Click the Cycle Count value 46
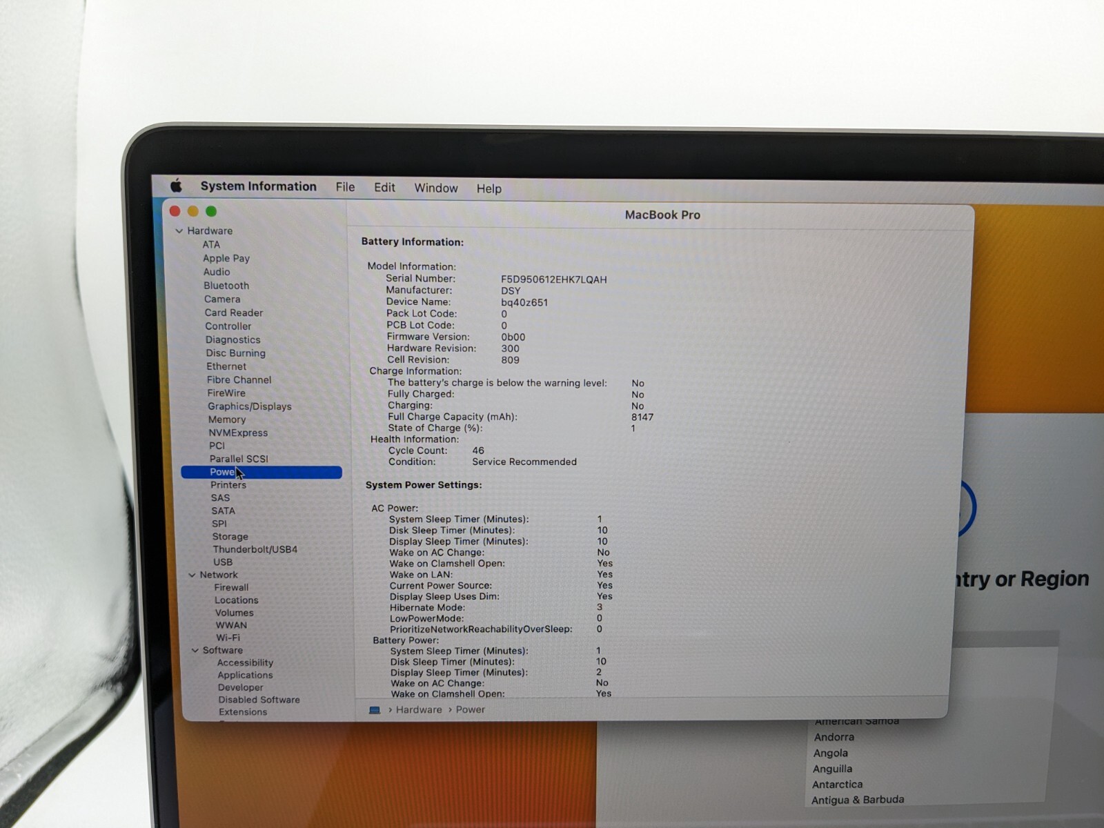Image resolution: width=1104 pixels, height=828 pixels. click(x=478, y=451)
